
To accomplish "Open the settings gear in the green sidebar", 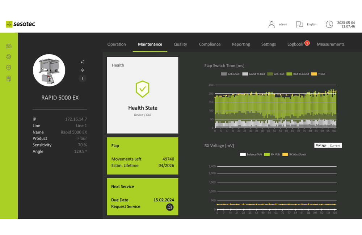I will (8, 57).
